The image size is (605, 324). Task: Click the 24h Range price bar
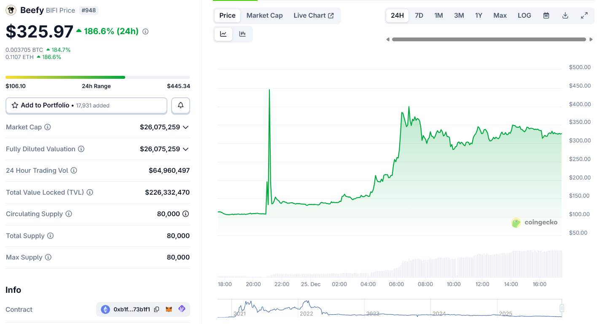coord(97,77)
